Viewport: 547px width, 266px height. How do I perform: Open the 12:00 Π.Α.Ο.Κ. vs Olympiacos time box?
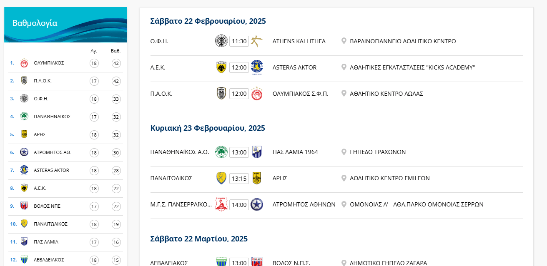point(239,94)
